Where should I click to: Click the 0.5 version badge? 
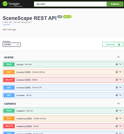click(x=60, y=17)
